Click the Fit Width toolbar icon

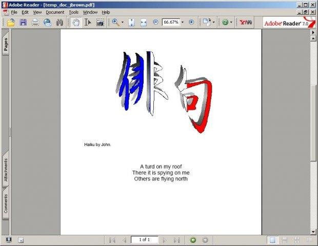pyautogui.click(x=144, y=22)
